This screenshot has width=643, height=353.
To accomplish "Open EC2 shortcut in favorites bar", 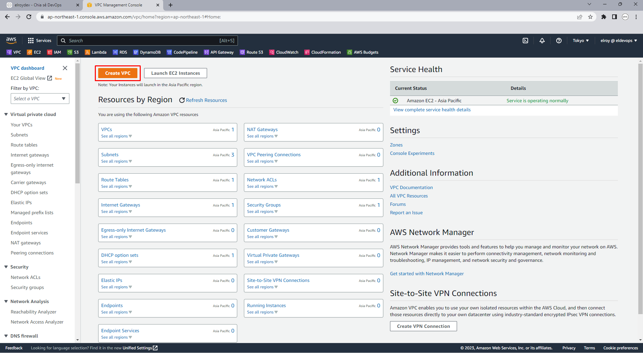I will coord(34,52).
